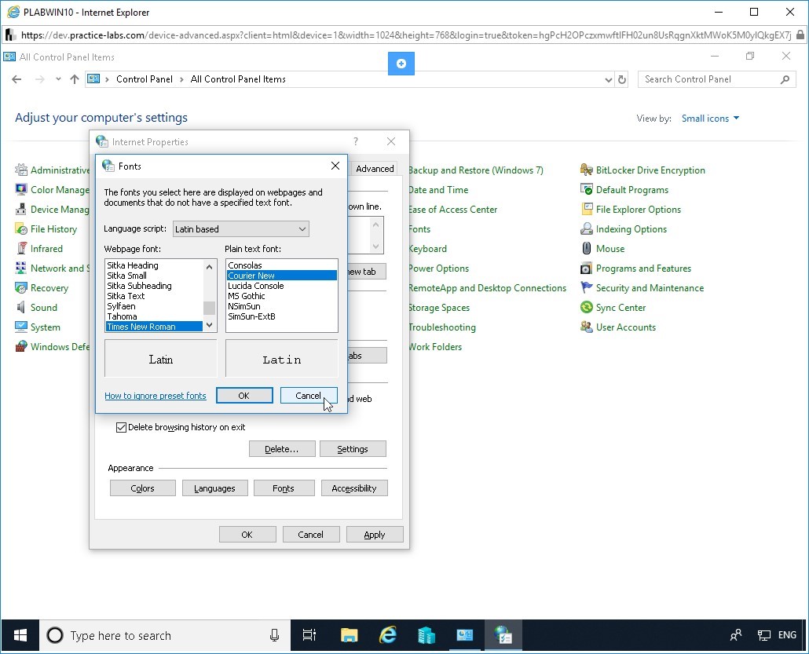
Task: Open the Device Manager icon
Action: click(x=21, y=209)
